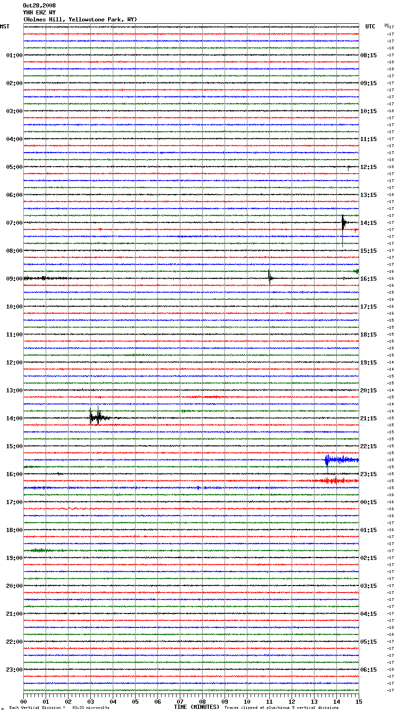Click the 06:15 UTC time label
This screenshot has width=396, height=714.
tap(369, 670)
